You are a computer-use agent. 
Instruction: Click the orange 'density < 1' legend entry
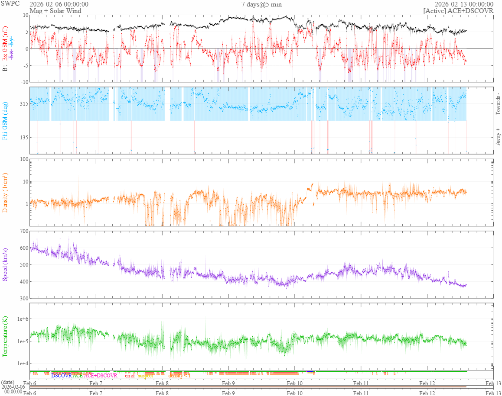tap(179, 376)
